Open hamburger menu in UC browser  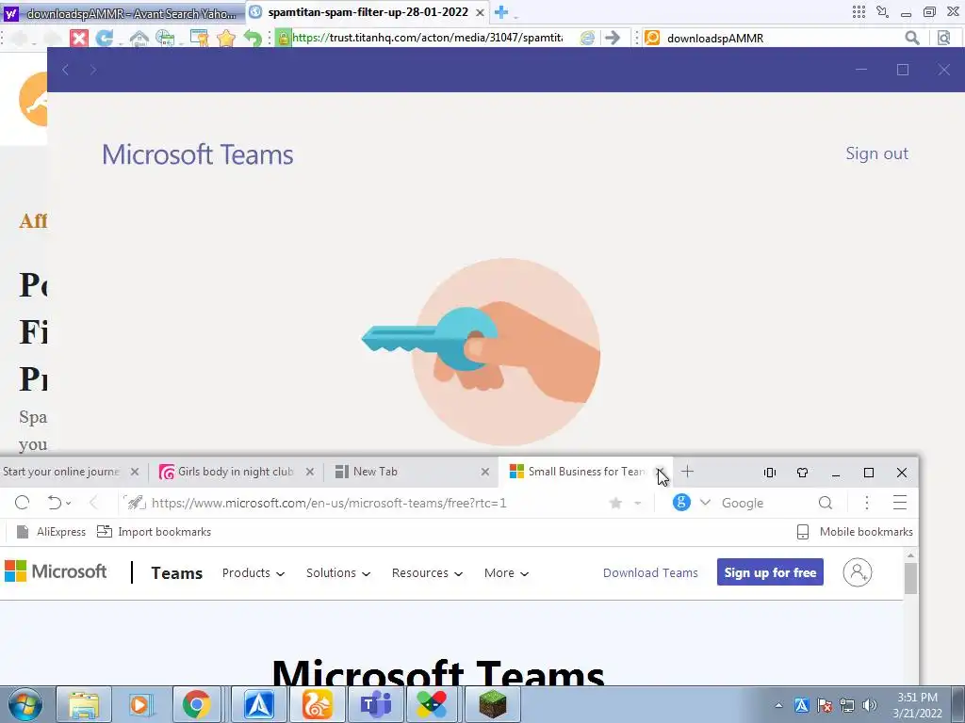(900, 503)
